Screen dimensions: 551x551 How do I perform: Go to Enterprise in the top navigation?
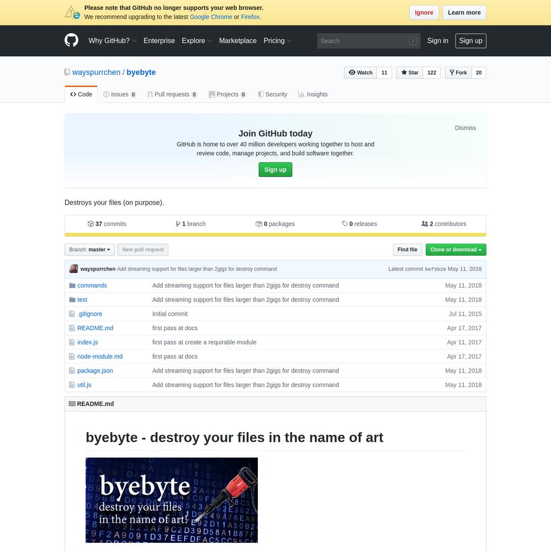click(159, 41)
